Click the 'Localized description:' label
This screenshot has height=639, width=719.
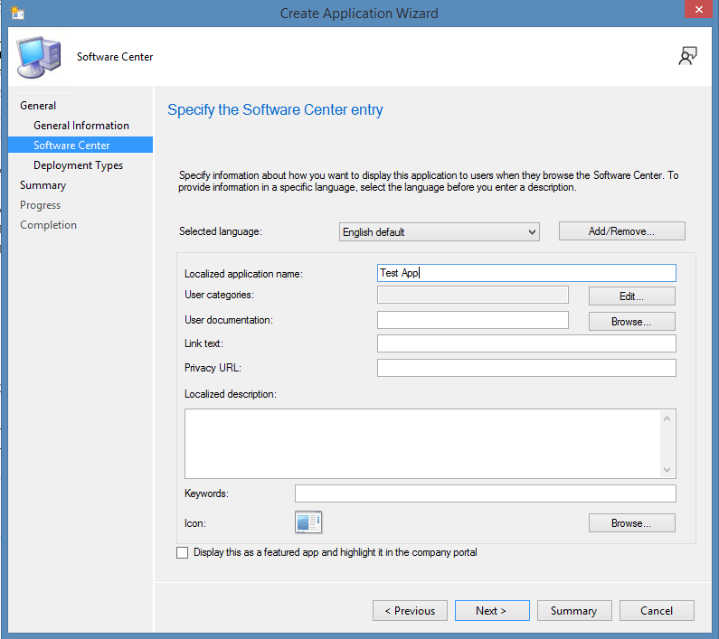(x=231, y=394)
